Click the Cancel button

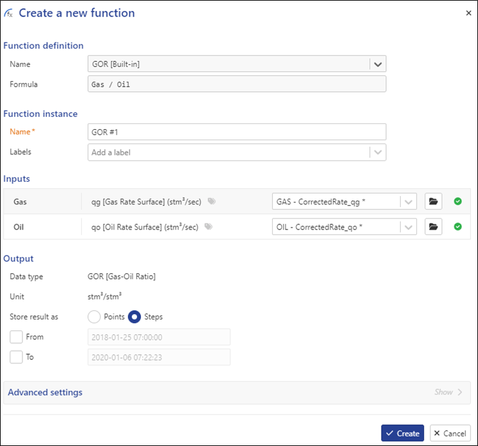click(450, 433)
